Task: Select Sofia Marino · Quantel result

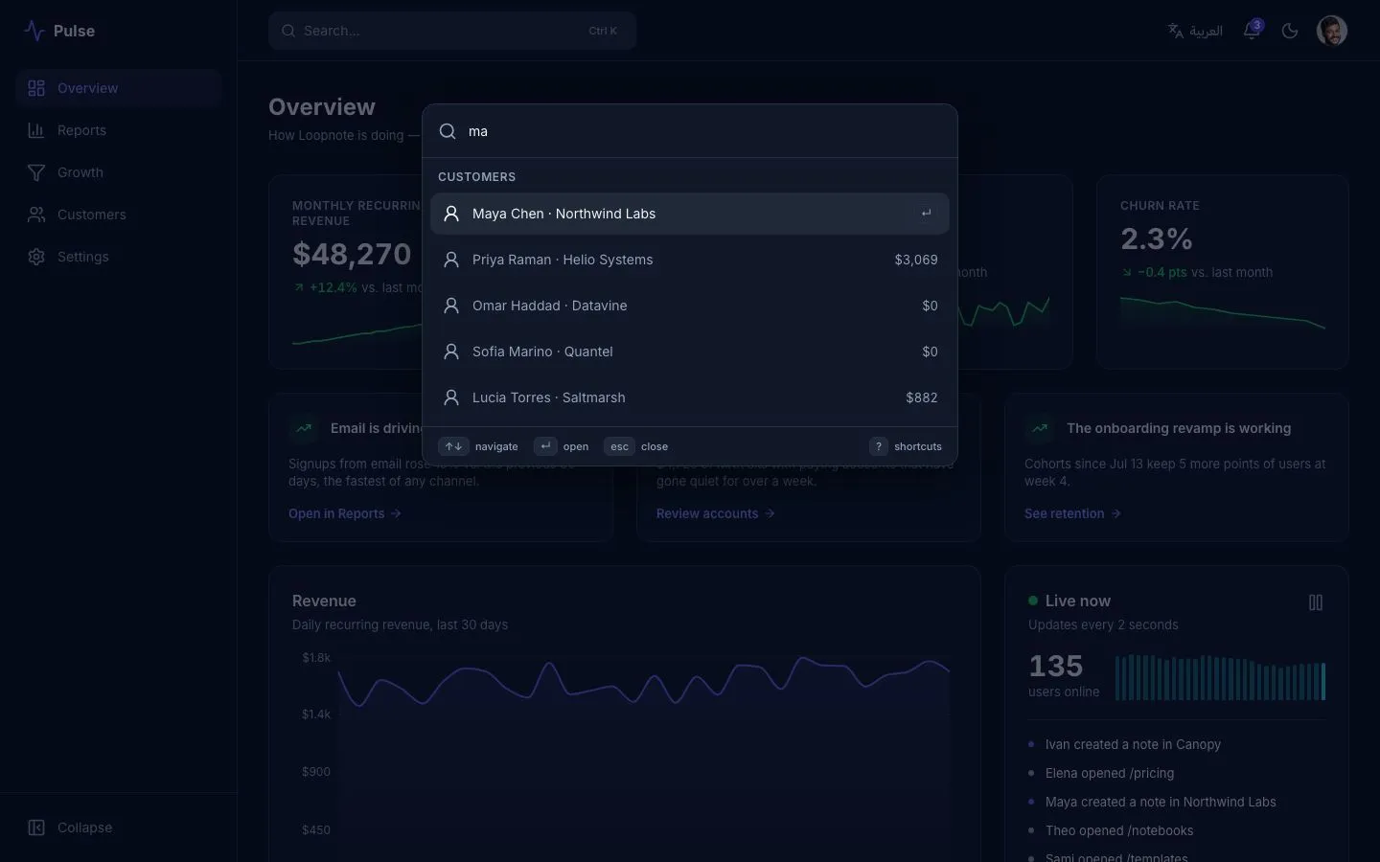Action: [690, 352]
